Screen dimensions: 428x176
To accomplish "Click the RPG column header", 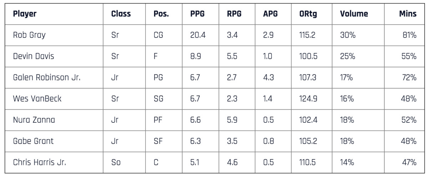I will point(234,14).
